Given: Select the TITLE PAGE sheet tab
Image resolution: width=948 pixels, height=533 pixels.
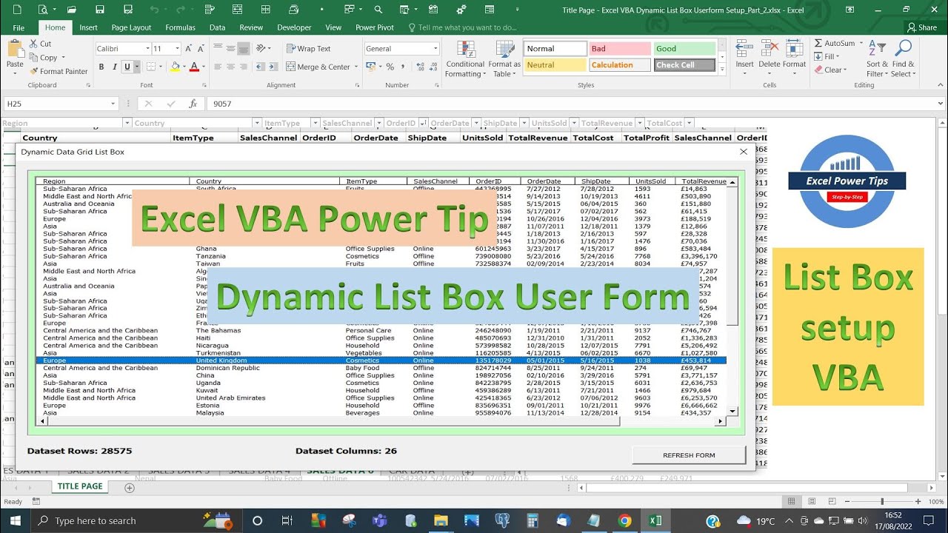Looking at the screenshot, I should click(x=80, y=486).
